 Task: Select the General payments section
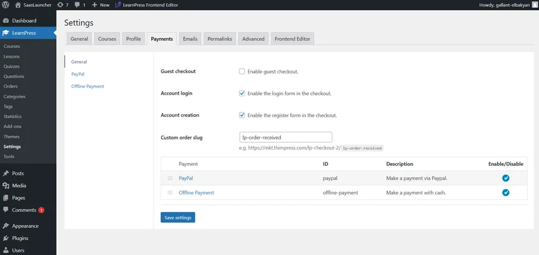pos(79,62)
